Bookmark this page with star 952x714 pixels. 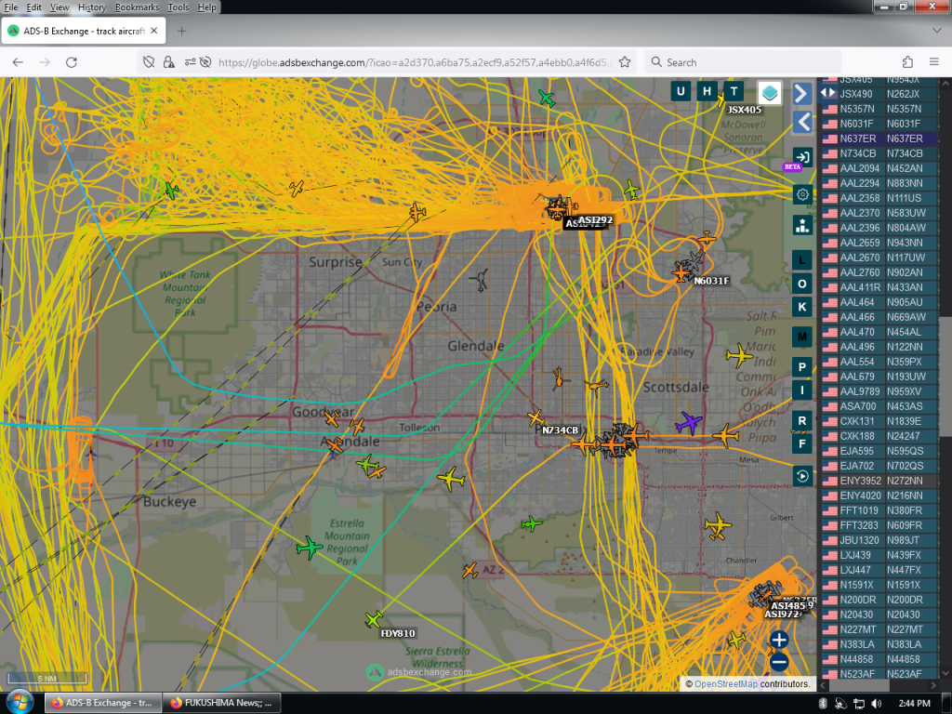624,62
